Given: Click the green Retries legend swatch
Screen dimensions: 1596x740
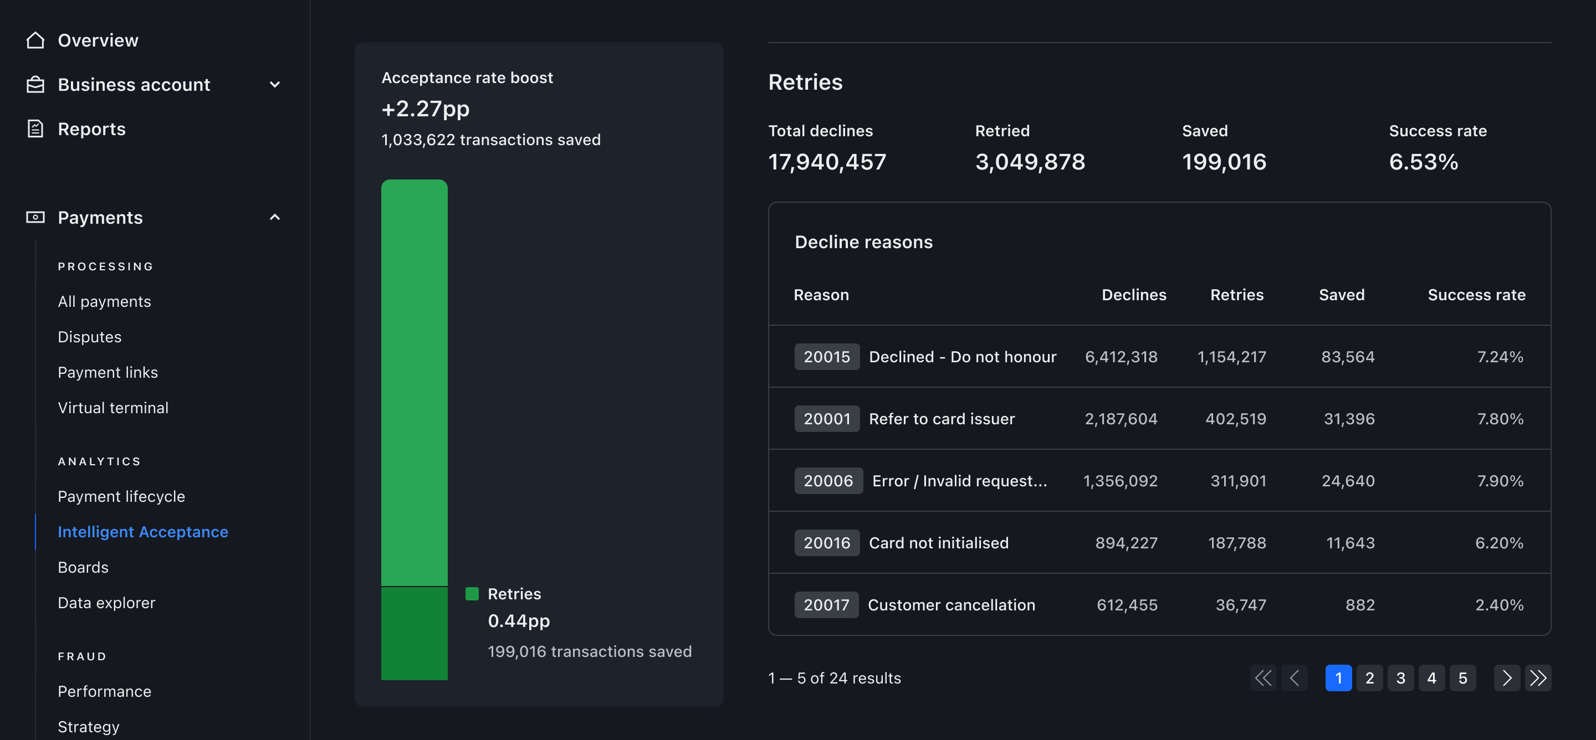Looking at the screenshot, I should (x=472, y=594).
